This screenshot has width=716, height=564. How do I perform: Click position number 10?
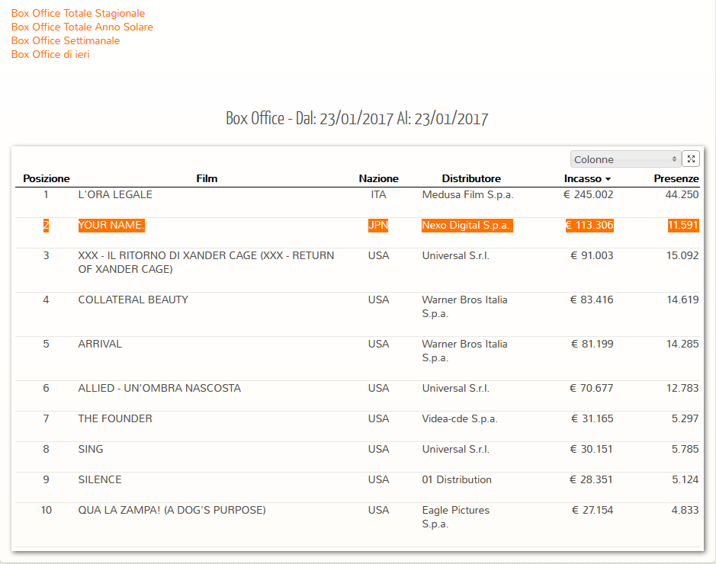pyautogui.click(x=46, y=510)
